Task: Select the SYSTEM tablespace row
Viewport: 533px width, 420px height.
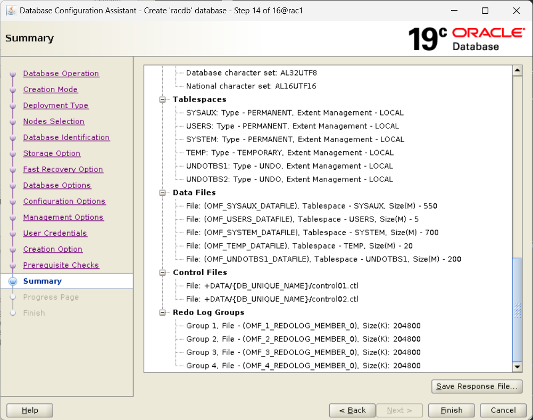Action: (x=295, y=139)
